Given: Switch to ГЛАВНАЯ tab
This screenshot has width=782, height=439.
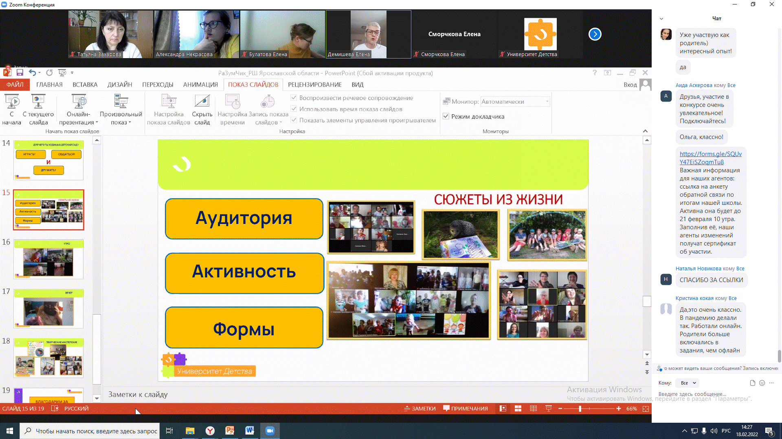Looking at the screenshot, I should pyautogui.click(x=49, y=85).
